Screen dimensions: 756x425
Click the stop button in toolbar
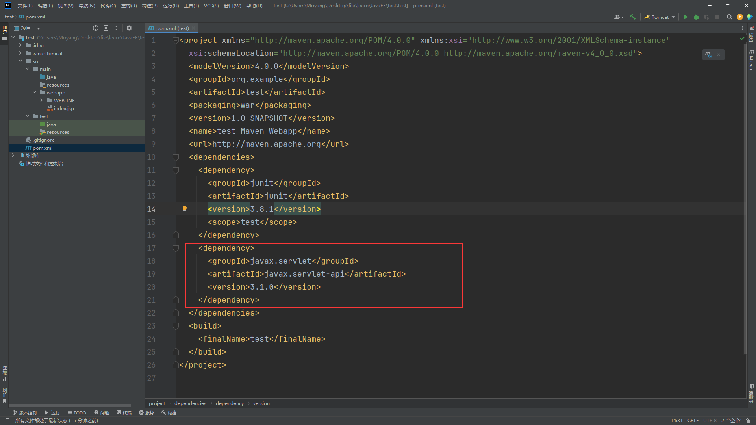tap(717, 17)
